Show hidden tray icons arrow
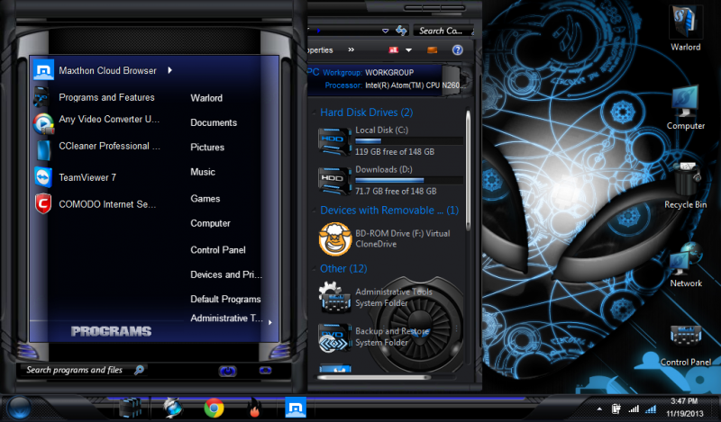This screenshot has width=721, height=422. (599, 409)
